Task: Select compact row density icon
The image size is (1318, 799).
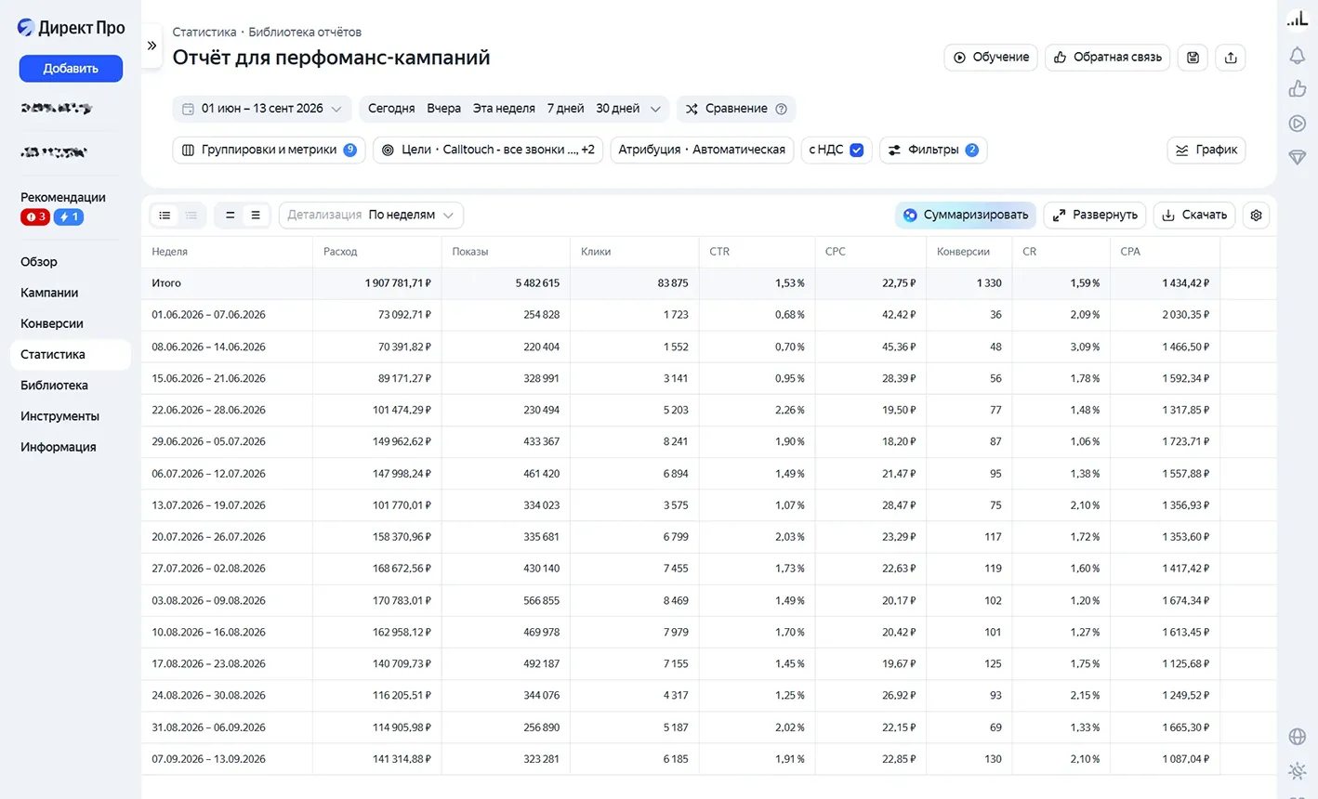Action: pyautogui.click(x=230, y=216)
